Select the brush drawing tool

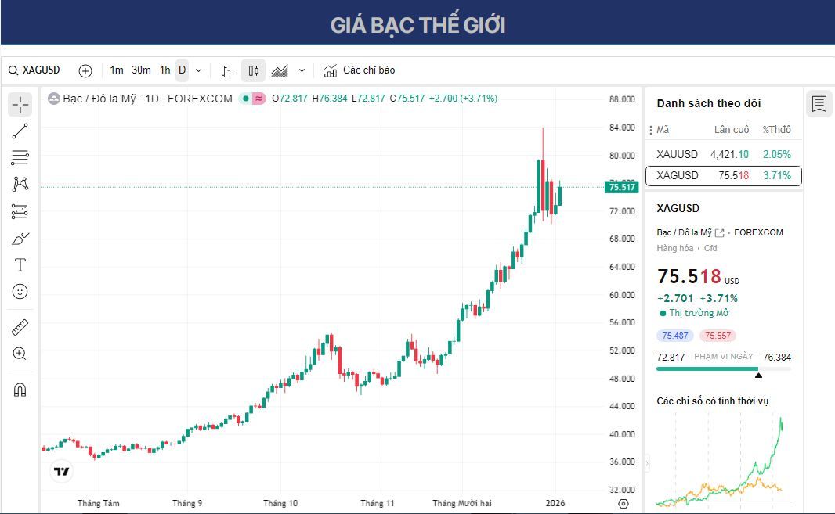(20, 239)
